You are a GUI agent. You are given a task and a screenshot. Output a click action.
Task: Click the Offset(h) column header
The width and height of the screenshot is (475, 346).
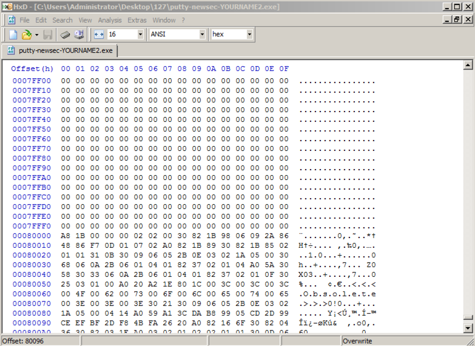point(32,68)
